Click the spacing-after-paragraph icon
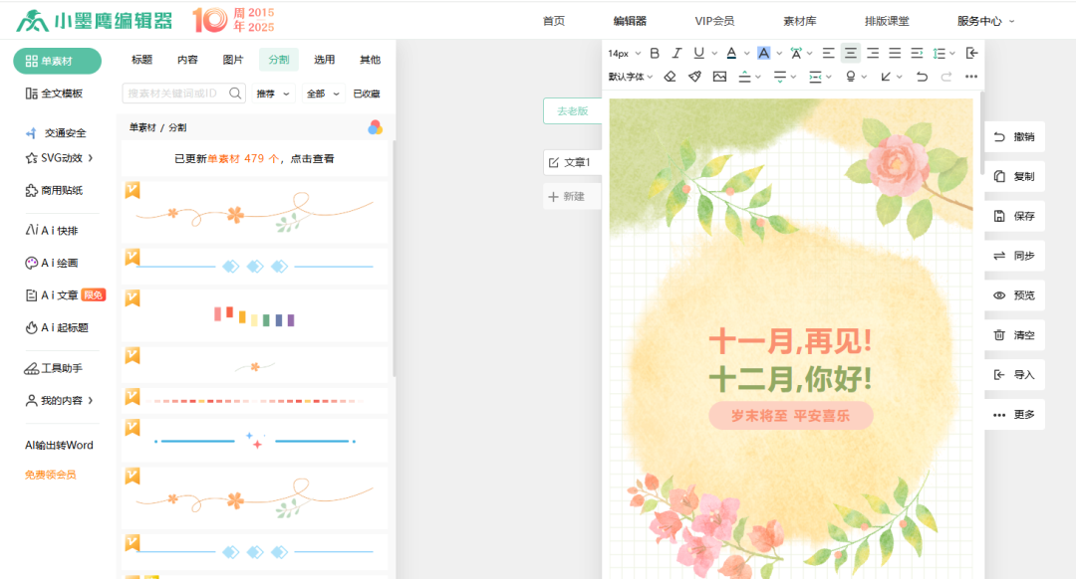The height and width of the screenshot is (579, 1076). (x=779, y=77)
